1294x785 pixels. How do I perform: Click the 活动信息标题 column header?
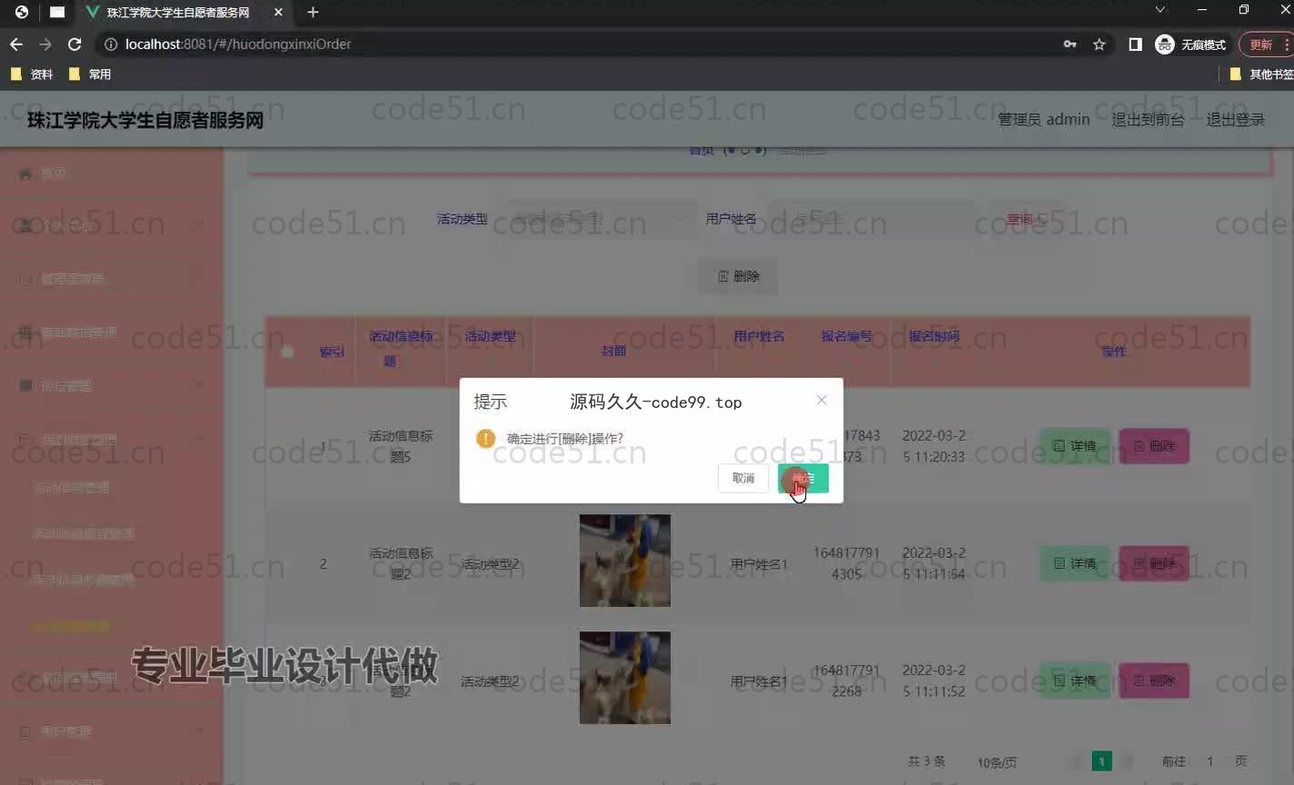tap(401, 348)
